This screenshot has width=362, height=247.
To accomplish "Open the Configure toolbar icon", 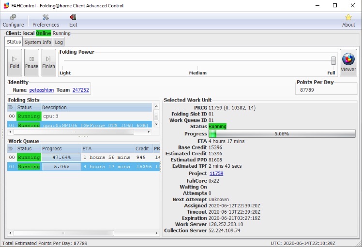I will click(13, 17).
